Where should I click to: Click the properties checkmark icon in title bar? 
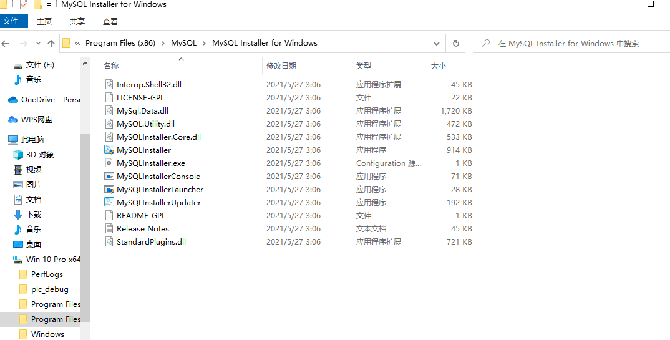23,5
